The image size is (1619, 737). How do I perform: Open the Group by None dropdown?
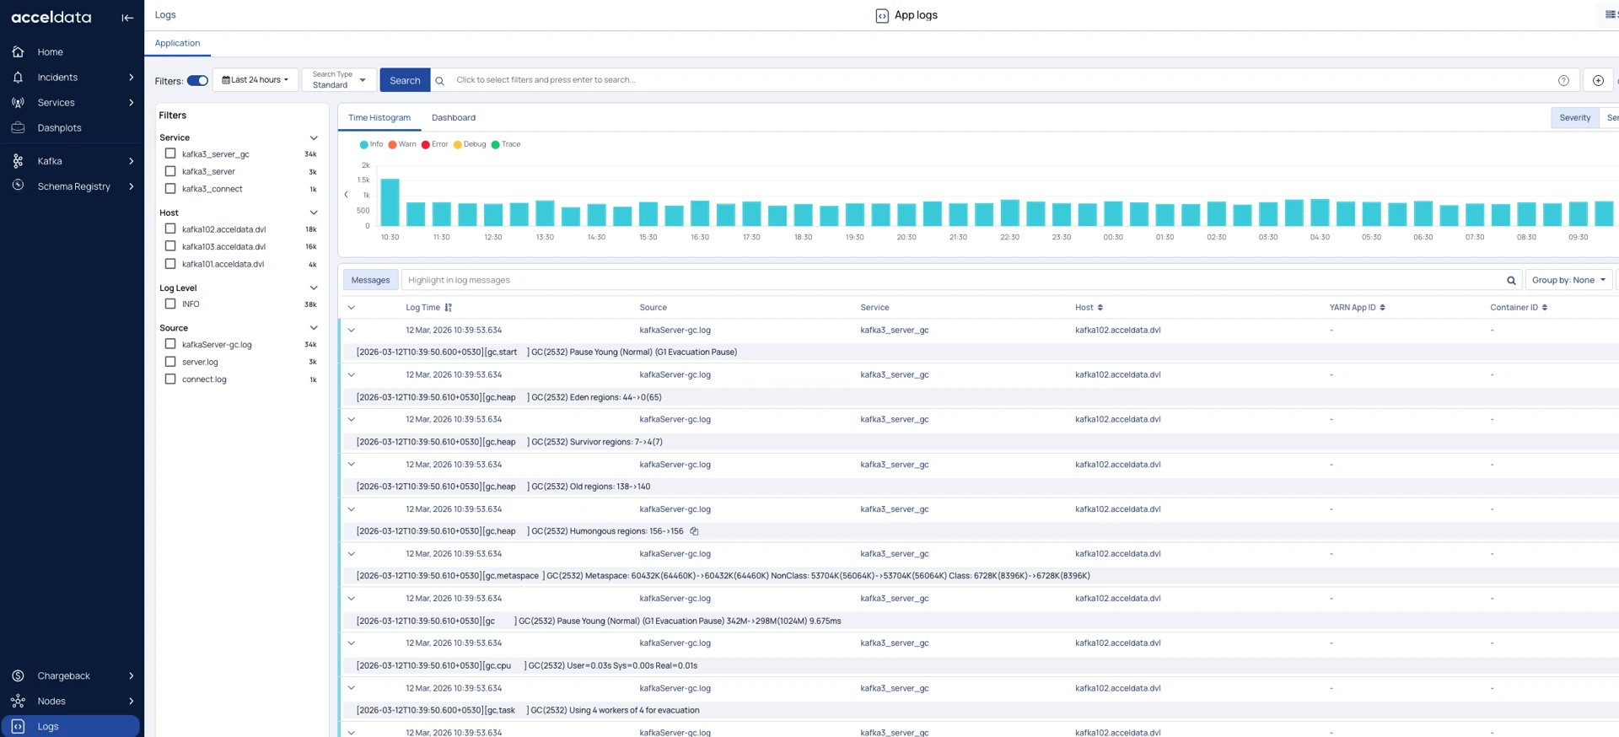[x=1568, y=280]
